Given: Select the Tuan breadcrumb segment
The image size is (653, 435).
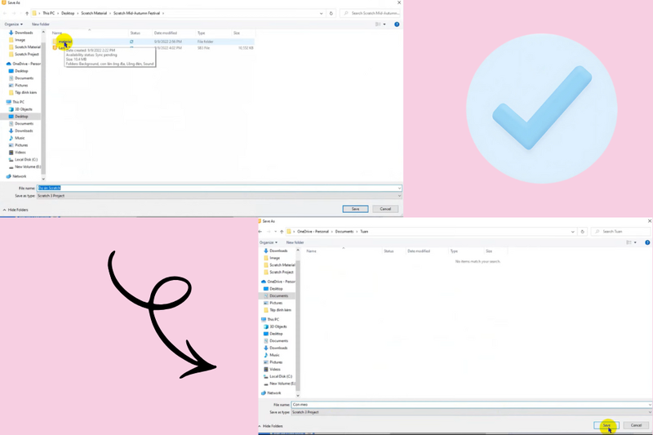Looking at the screenshot, I should point(364,232).
